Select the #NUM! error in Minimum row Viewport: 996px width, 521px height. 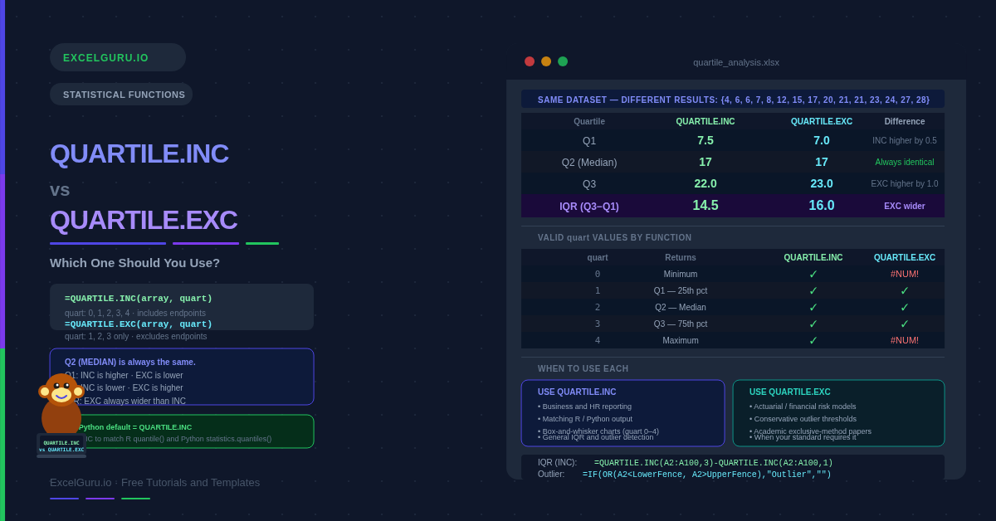(905, 274)
